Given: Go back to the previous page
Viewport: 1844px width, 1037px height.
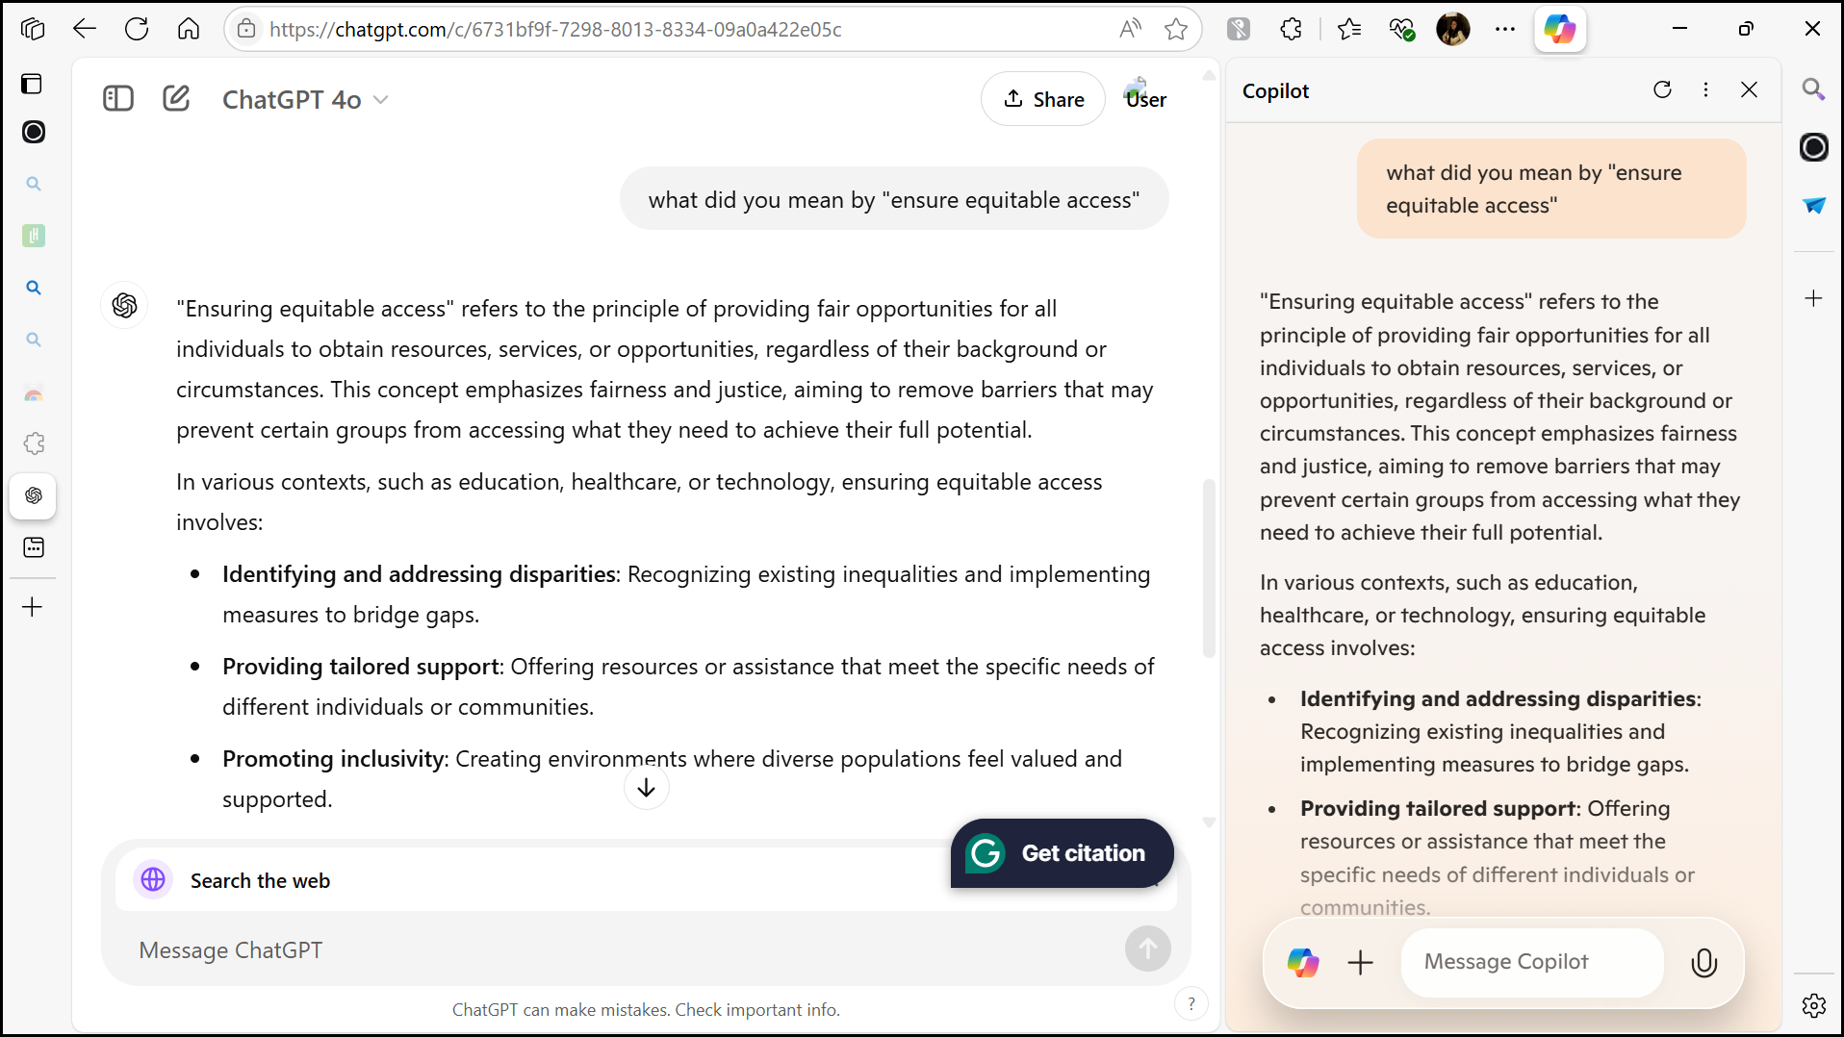Looking at the screenshot, I should [x=85, y=29].
